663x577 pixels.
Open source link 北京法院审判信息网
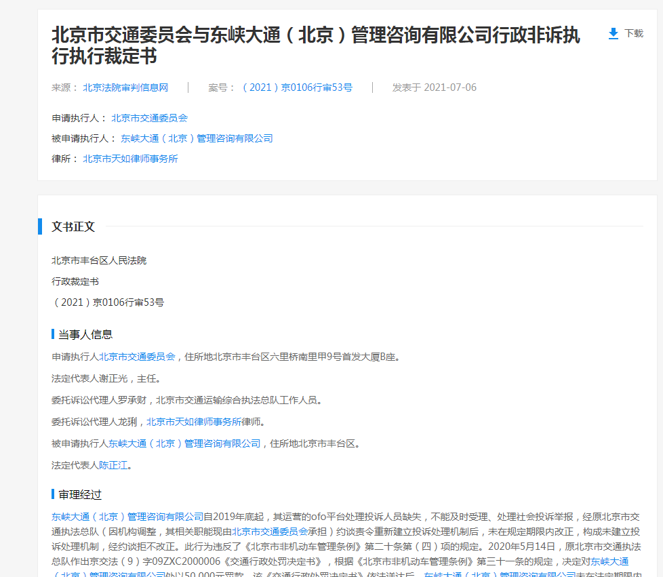tap(125, 87)
